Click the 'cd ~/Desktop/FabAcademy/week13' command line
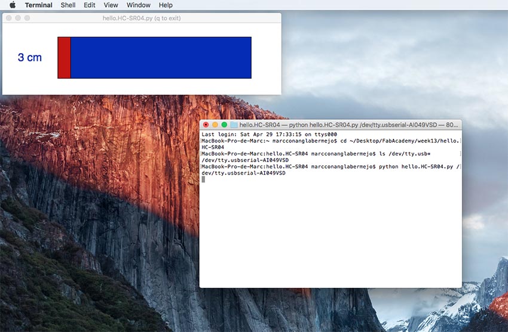 pyautogui.click(x=330, y=144)
